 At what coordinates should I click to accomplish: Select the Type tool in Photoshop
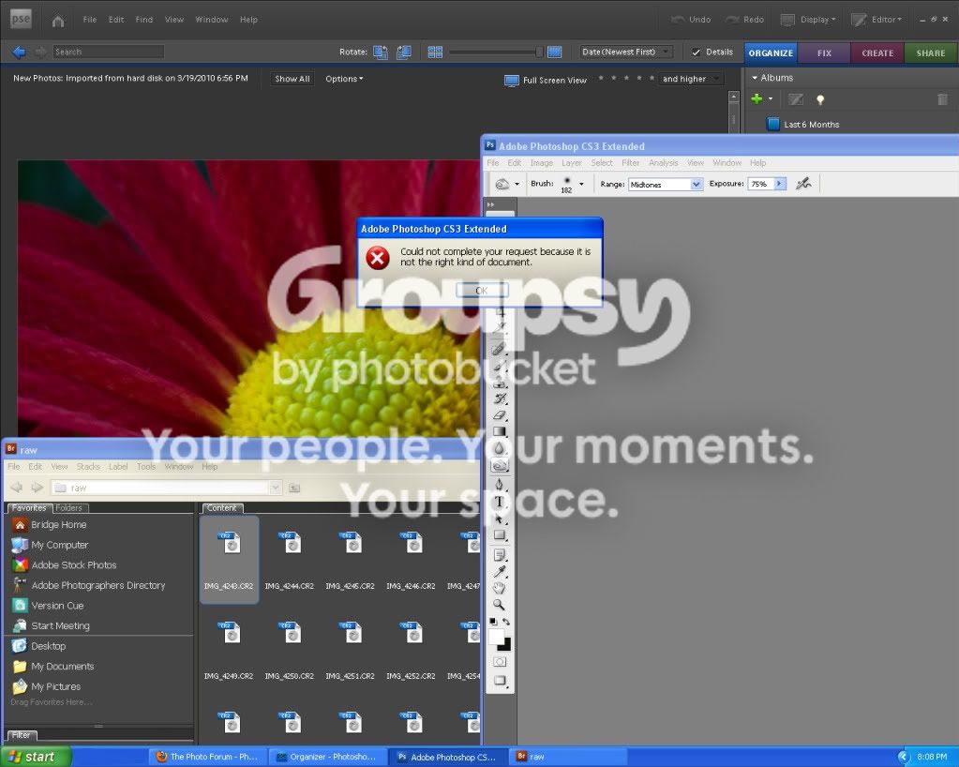(499, 502)
